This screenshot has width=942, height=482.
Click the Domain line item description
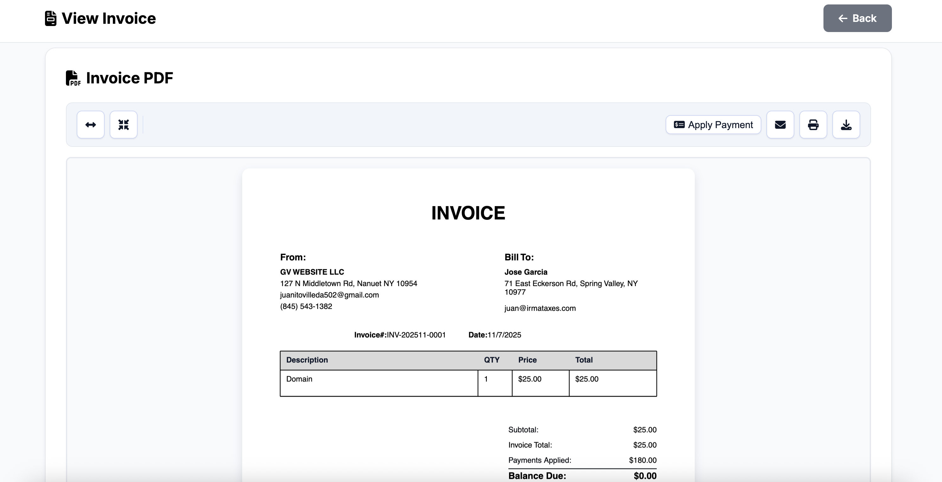[299, 379]
